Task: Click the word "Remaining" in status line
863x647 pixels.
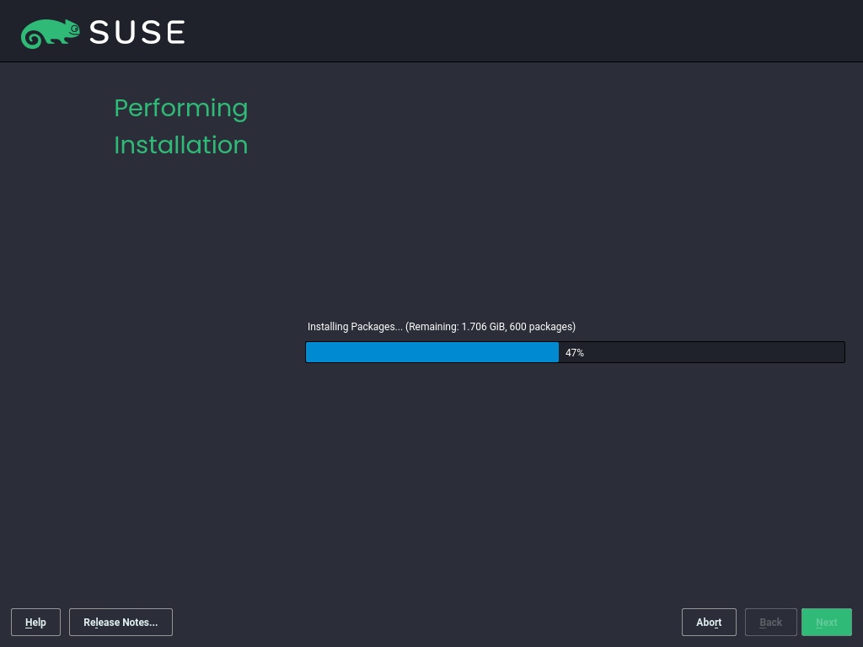Action: click(x=433, y=327)
